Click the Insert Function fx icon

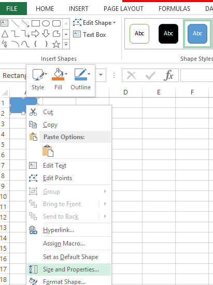click(169, 75)
